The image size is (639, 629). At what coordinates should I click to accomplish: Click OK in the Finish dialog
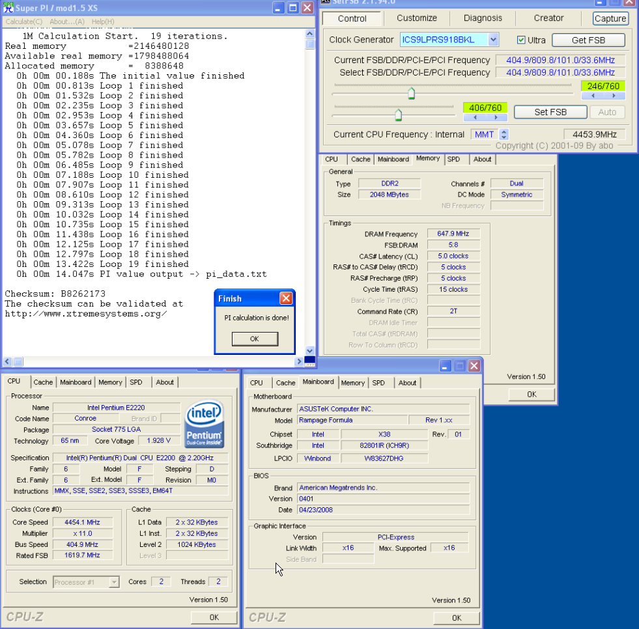[x=255, y=339]
